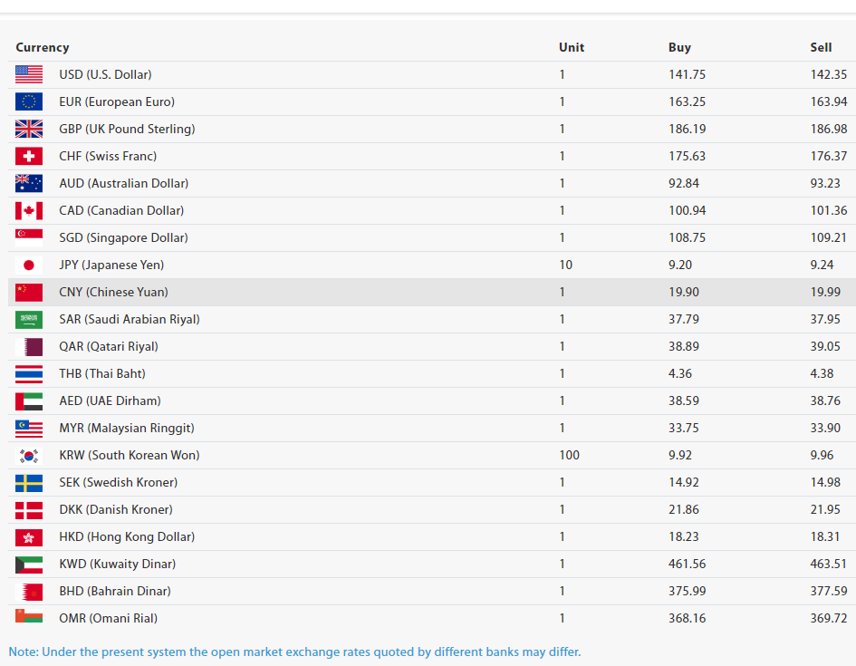The image size is (856, 666).
Task: Click the Currency column header
Action: [43, 47]
